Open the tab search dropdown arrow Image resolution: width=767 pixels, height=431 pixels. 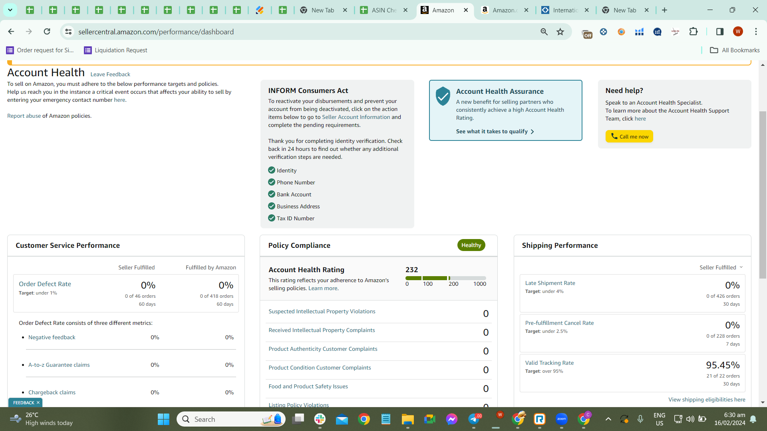point(10,10)
